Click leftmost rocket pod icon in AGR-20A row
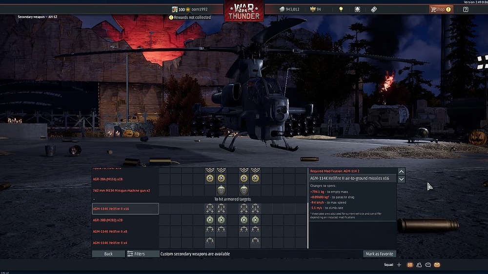Screen dimensions: 488x274 (210, 178)
